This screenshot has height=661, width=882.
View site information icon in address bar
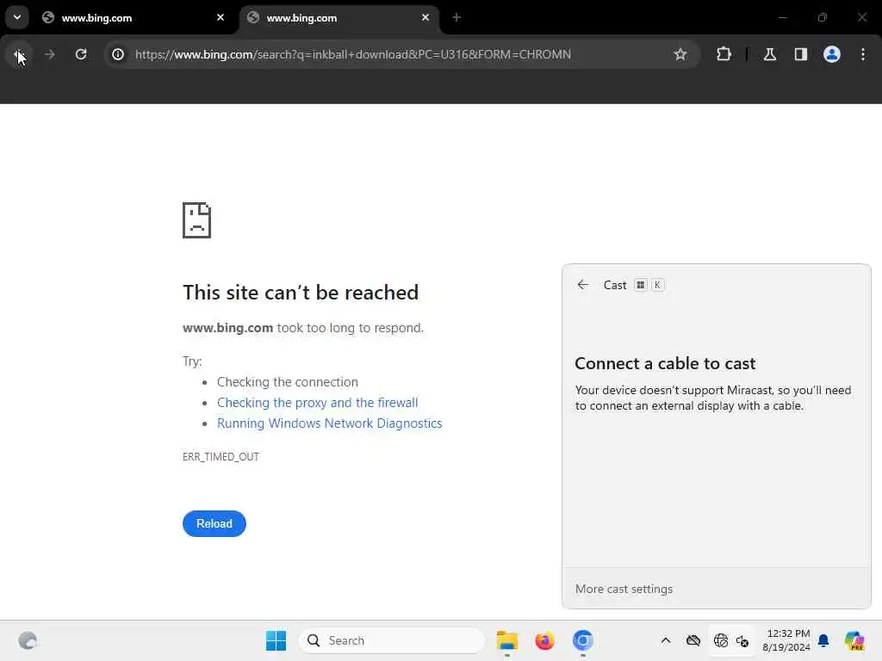tap(118, 54)
